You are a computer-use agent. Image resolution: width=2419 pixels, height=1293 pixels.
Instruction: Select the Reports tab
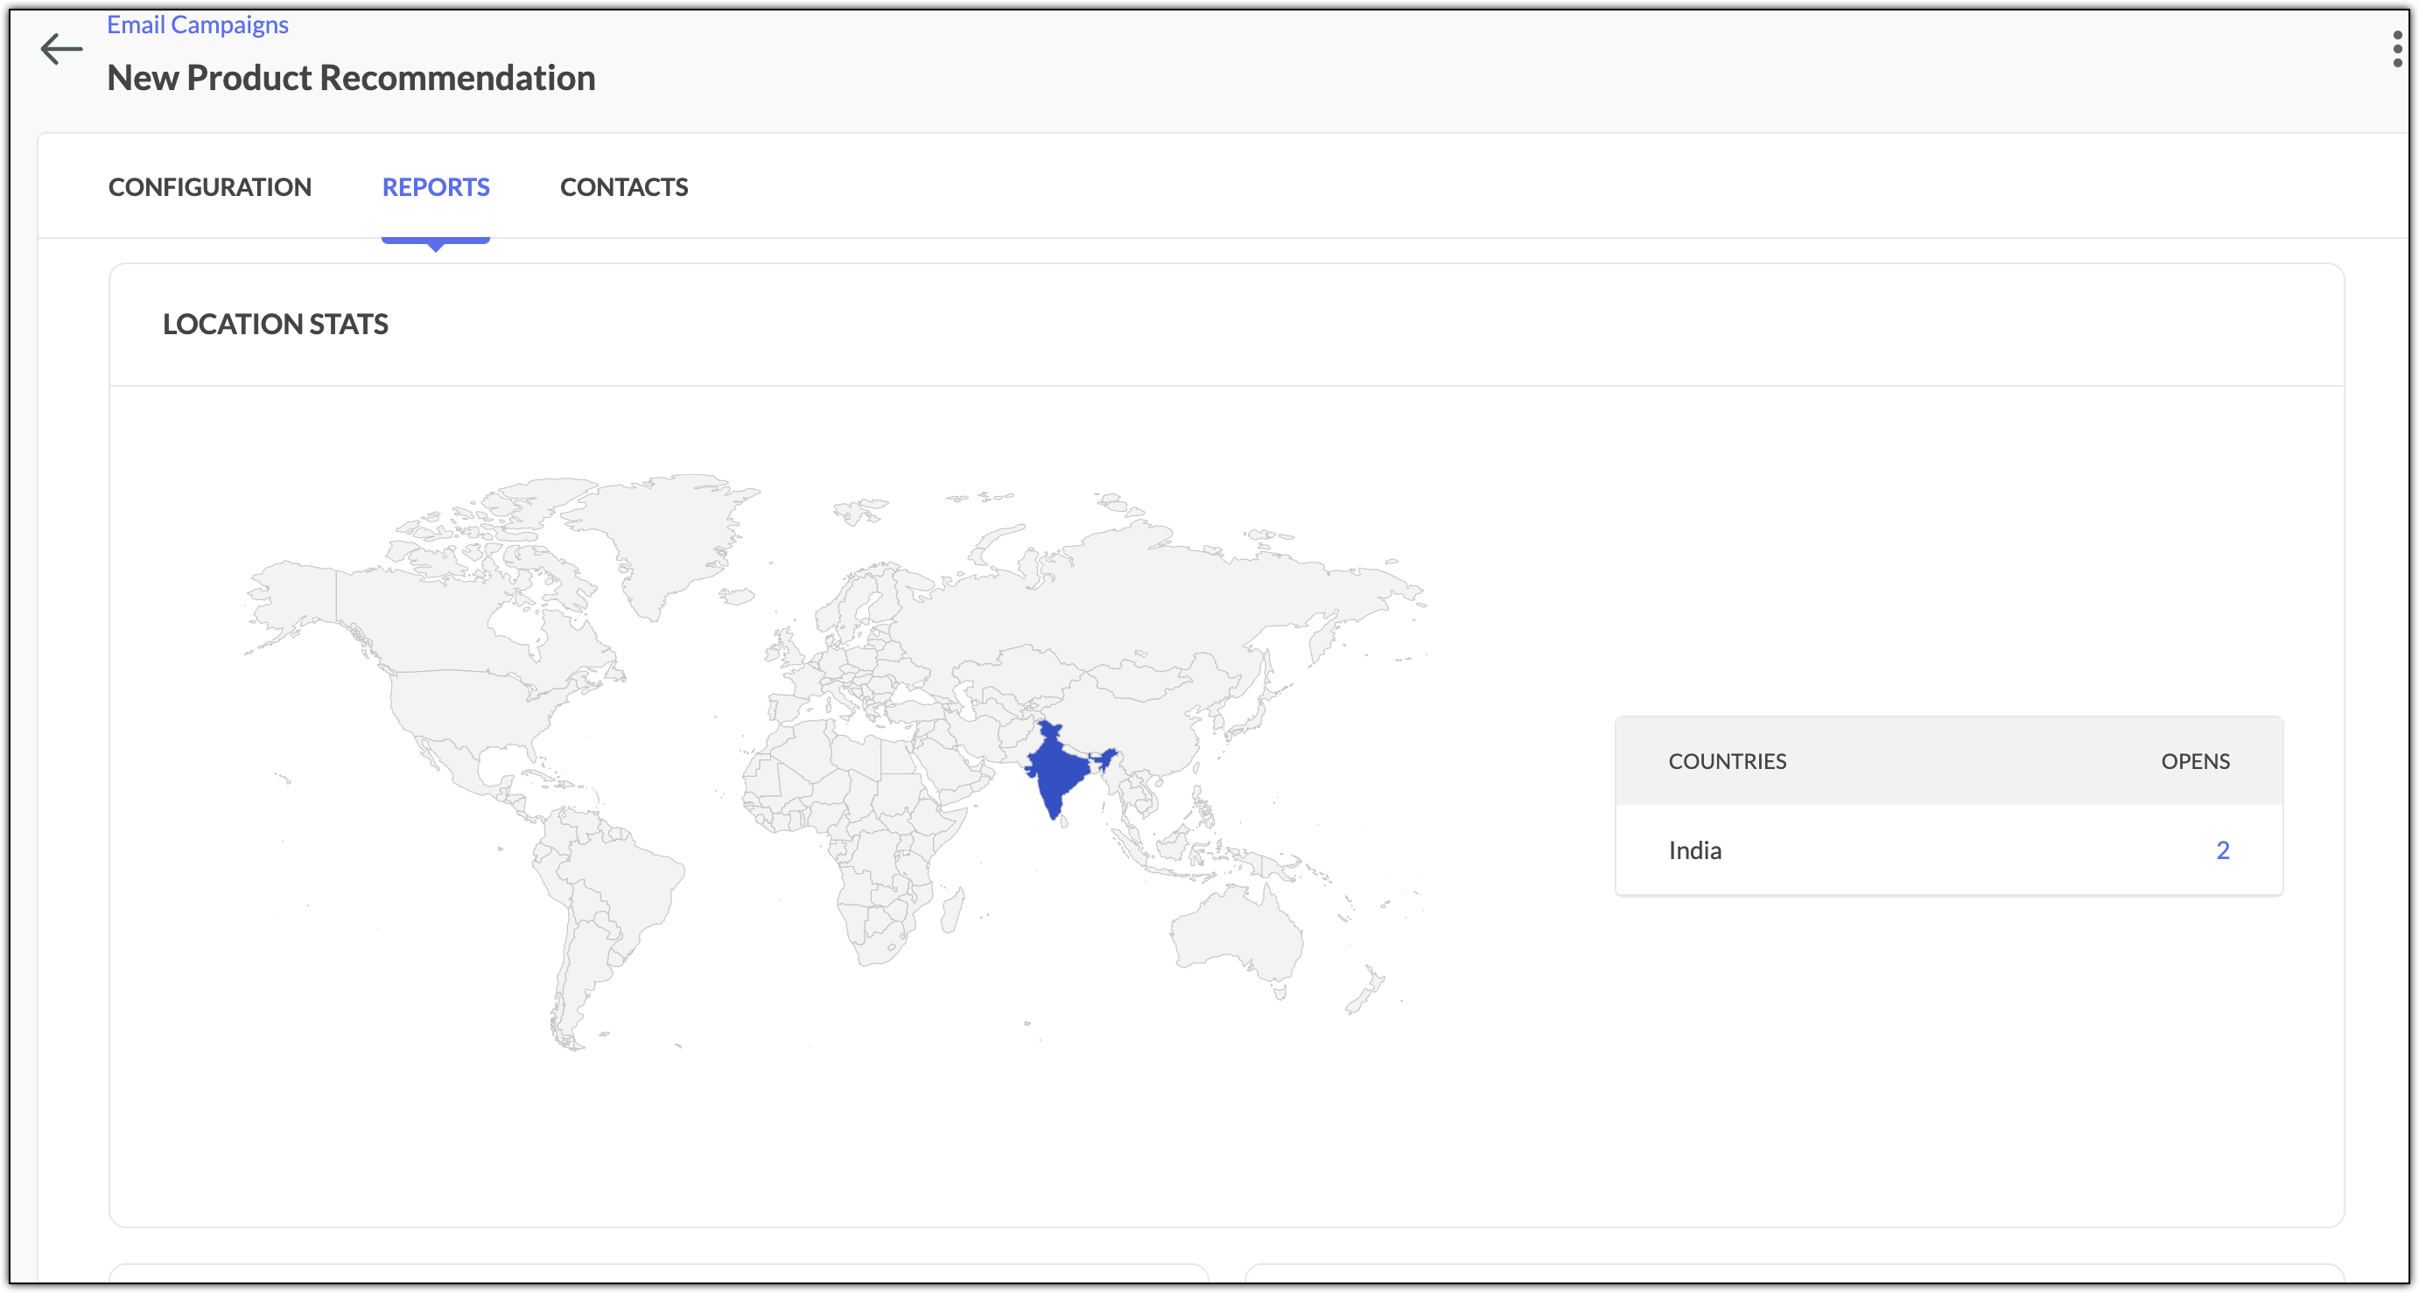(436, 187)
